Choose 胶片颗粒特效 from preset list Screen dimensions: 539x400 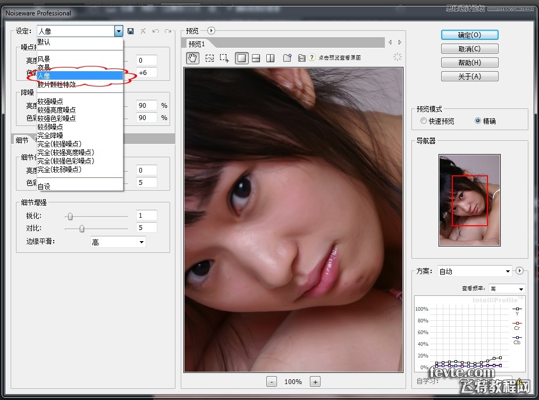tap(80, 84)
